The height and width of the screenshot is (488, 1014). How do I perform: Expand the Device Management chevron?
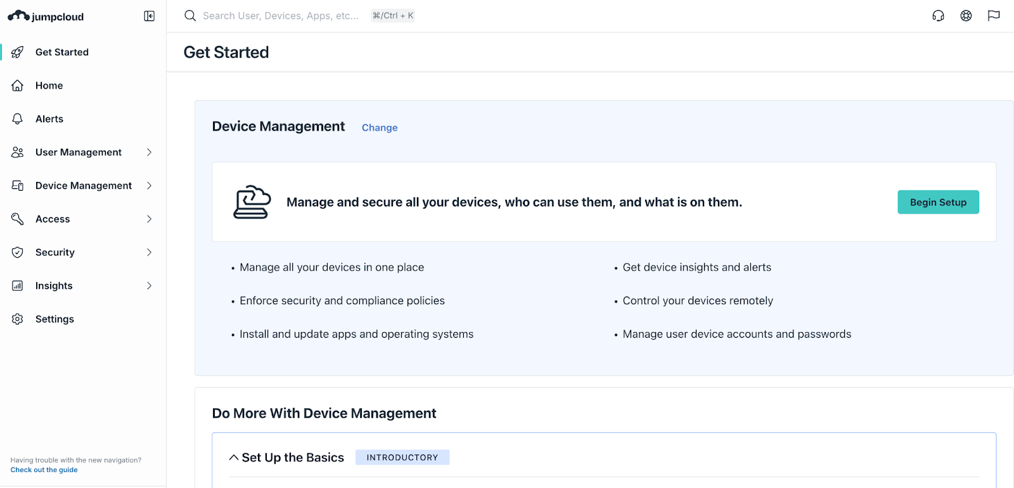tap(150, 186)
